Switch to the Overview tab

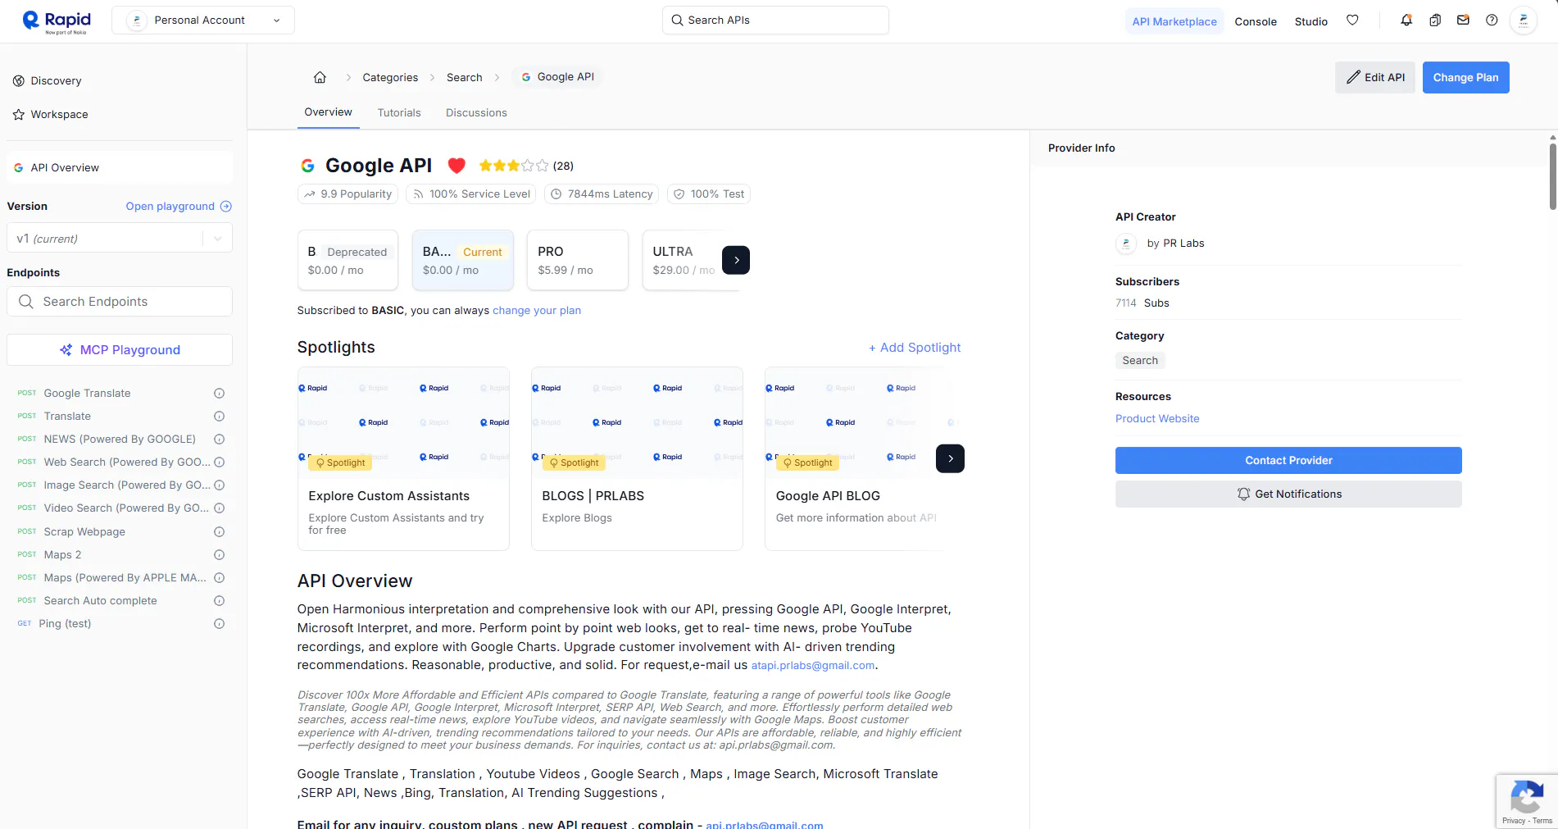pyautogui.click(x=328, y=112)
